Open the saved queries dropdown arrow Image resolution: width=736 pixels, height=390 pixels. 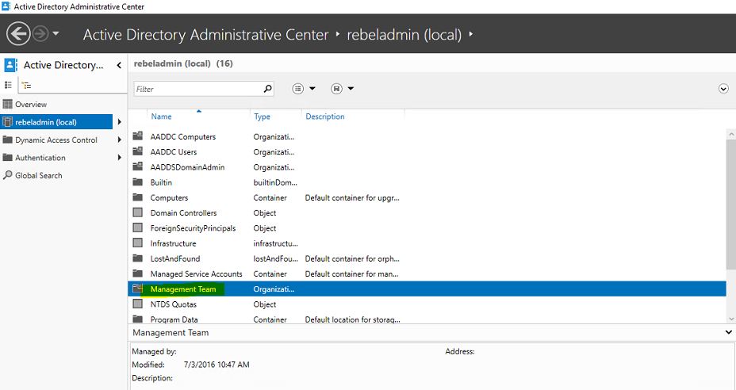point(351,88)
